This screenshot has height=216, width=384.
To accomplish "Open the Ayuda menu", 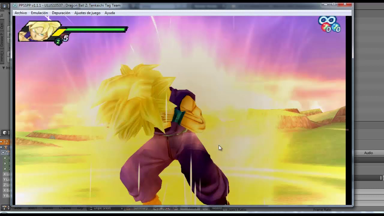I will (x=109, y=13).
